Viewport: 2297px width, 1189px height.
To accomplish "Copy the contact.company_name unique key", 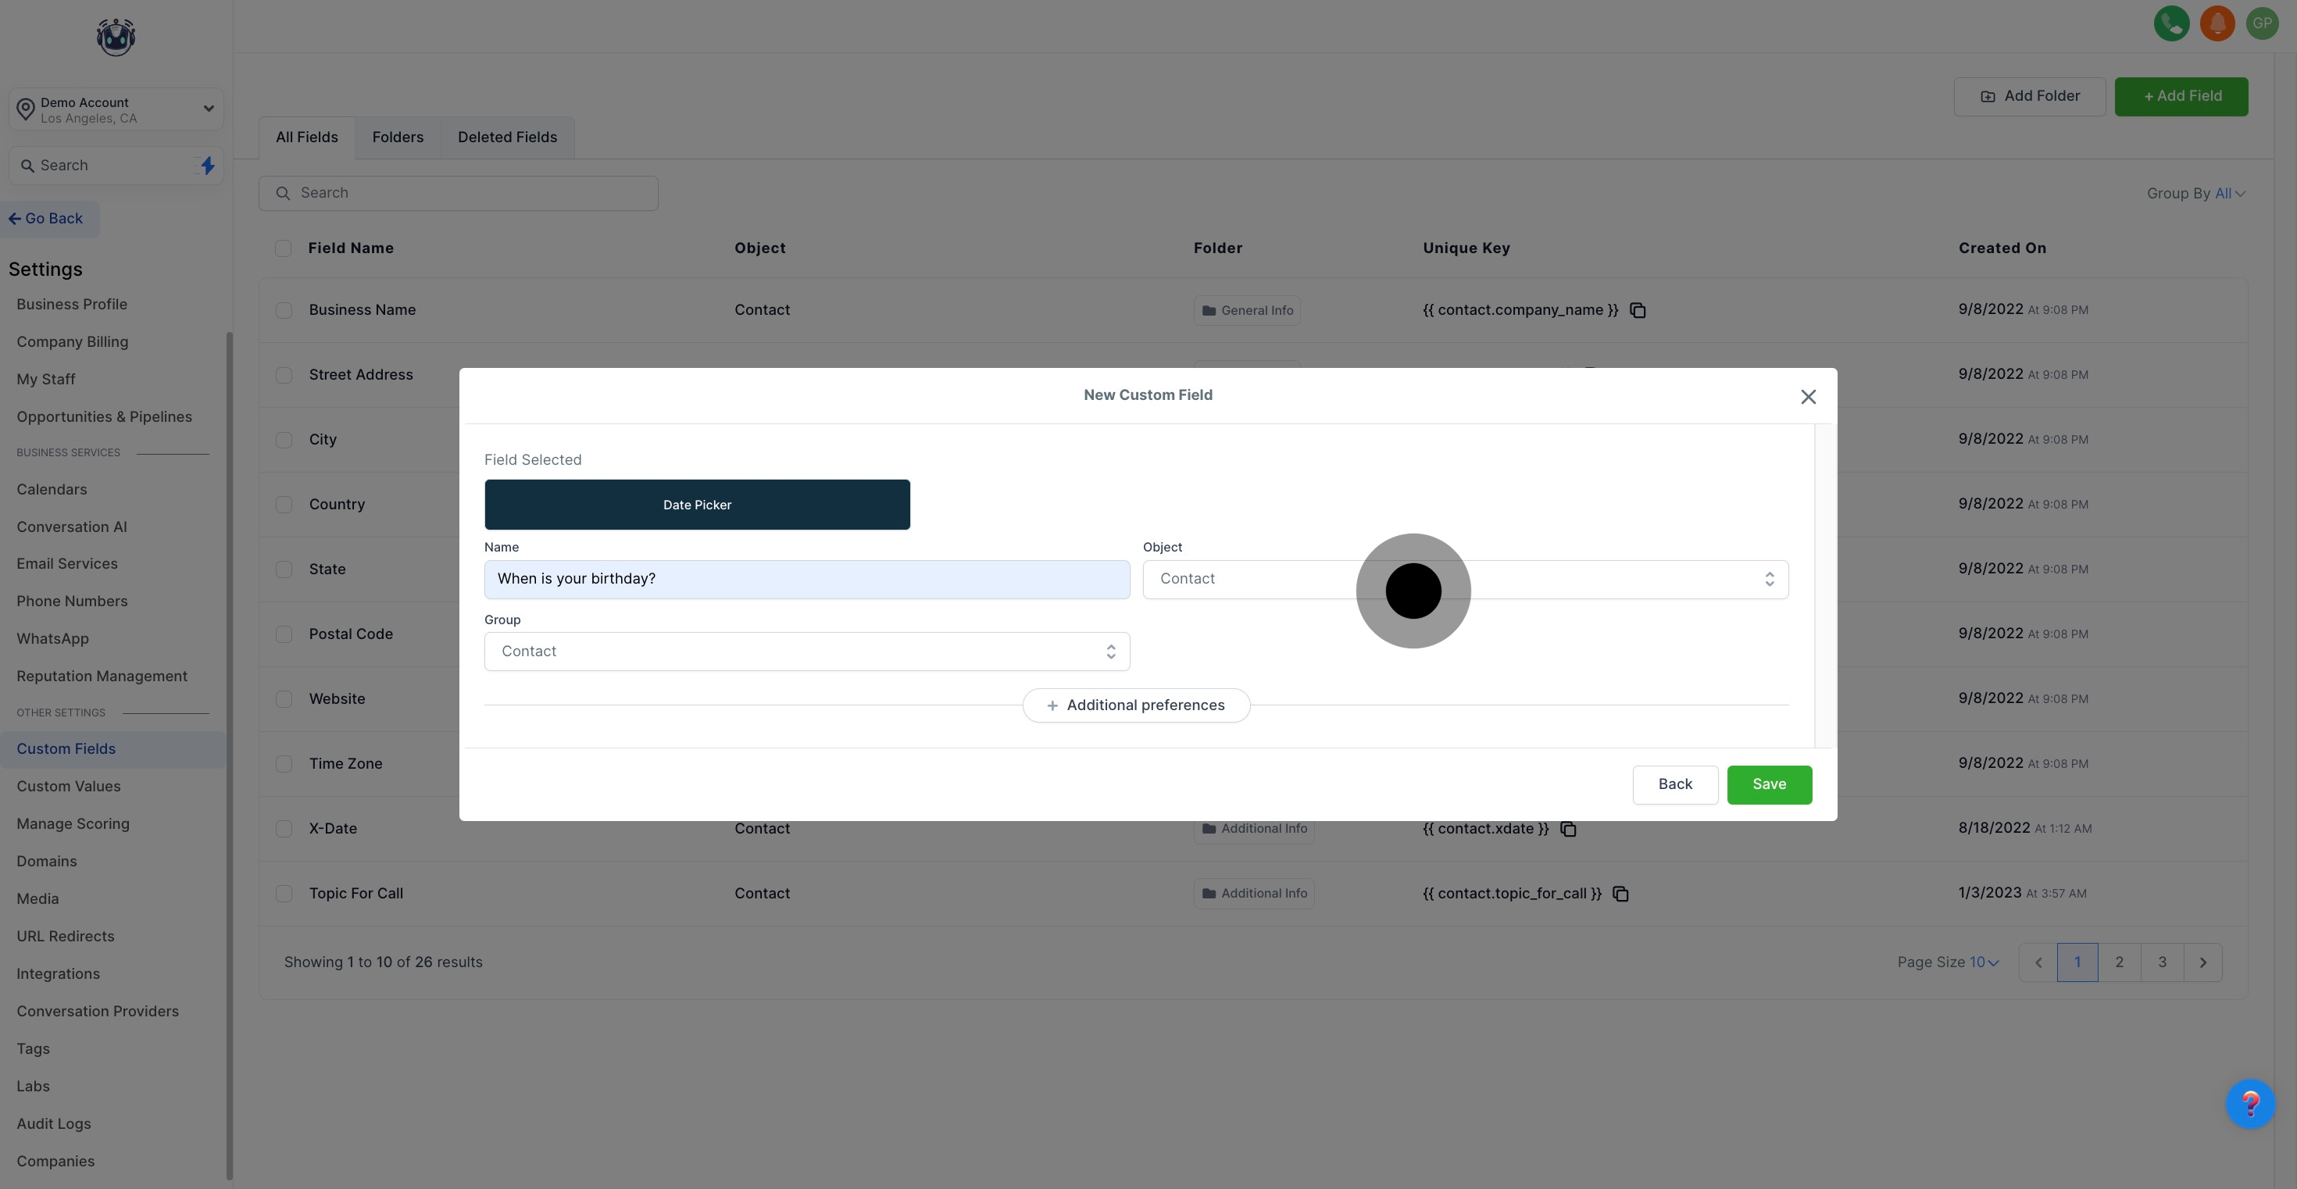I will [x=1638, y=309].
